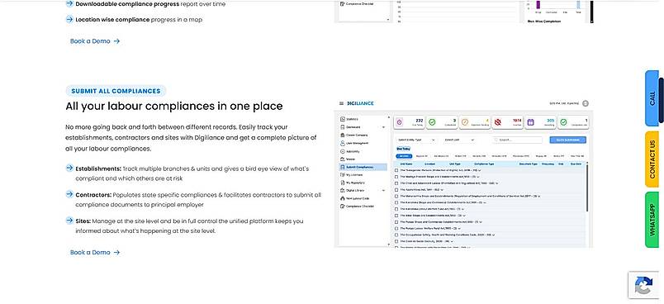Click the red Overdue icon card 1974
664x304 pixels.
point(498,122)
